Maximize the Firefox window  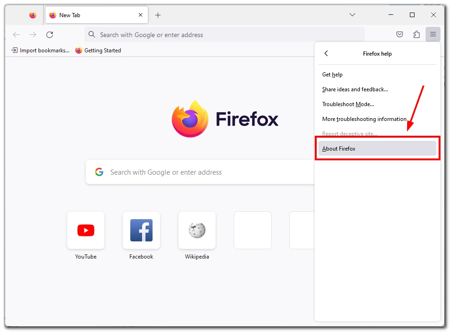point(412,15)
